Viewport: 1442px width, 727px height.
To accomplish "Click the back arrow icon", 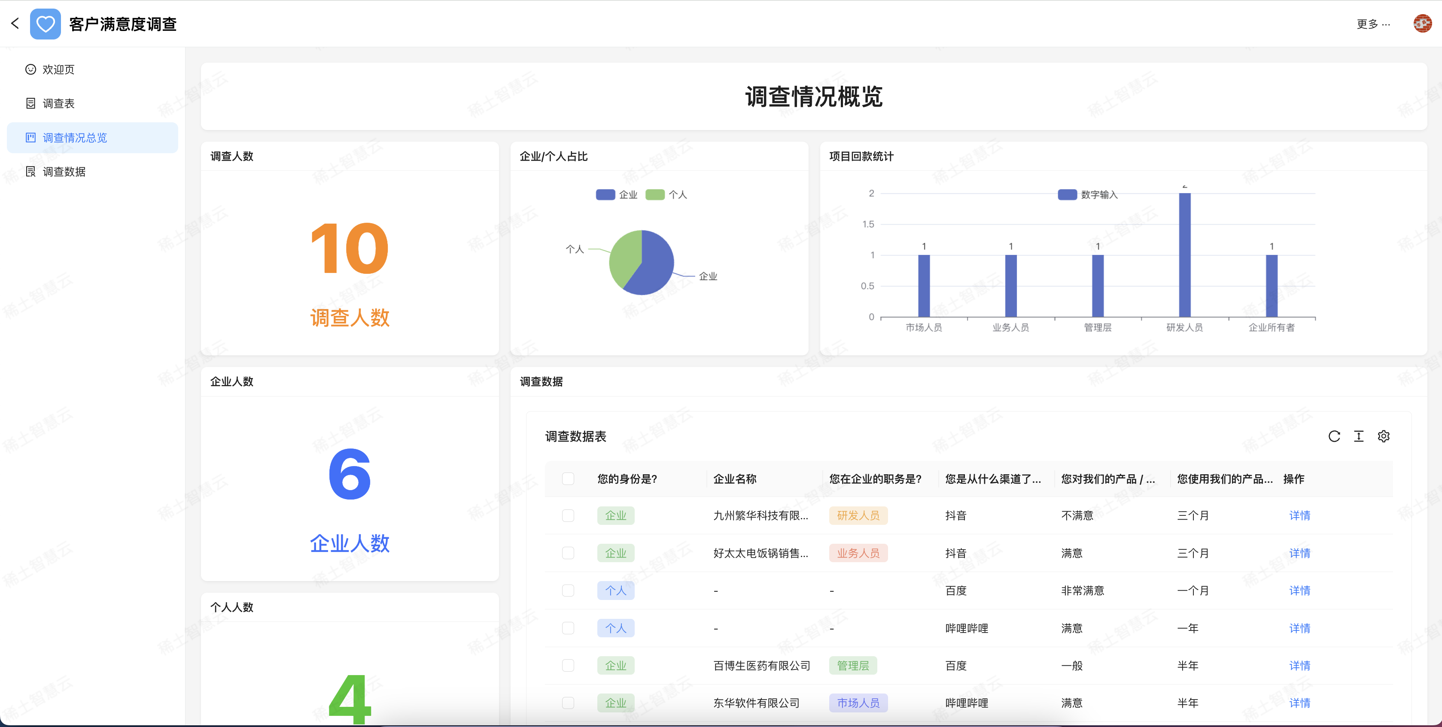I will click(15, 24).
